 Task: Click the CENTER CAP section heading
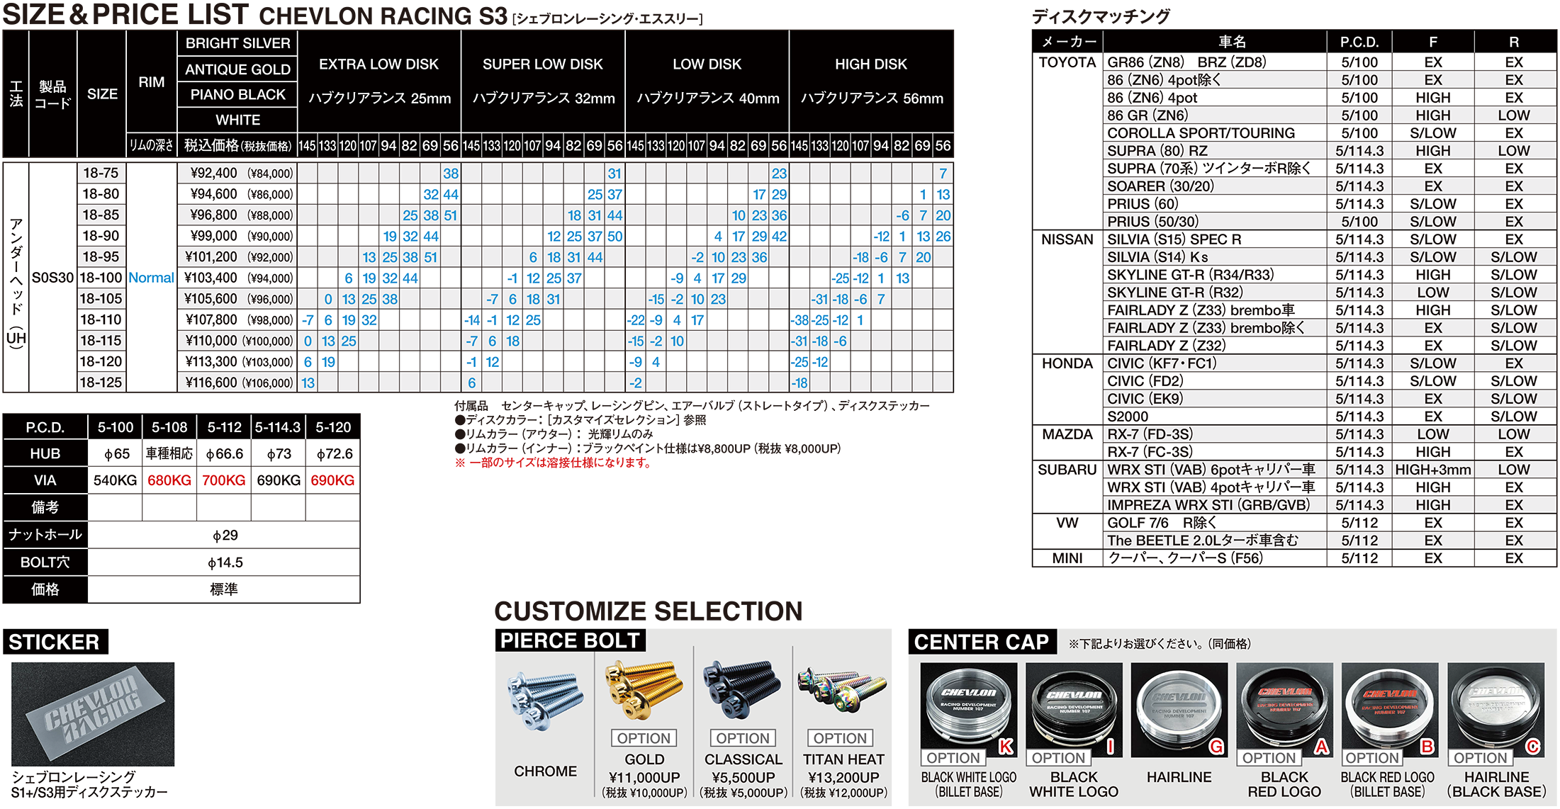pos(982,642)
